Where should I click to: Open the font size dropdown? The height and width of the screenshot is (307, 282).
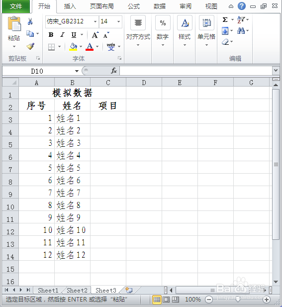click(118, 21)
